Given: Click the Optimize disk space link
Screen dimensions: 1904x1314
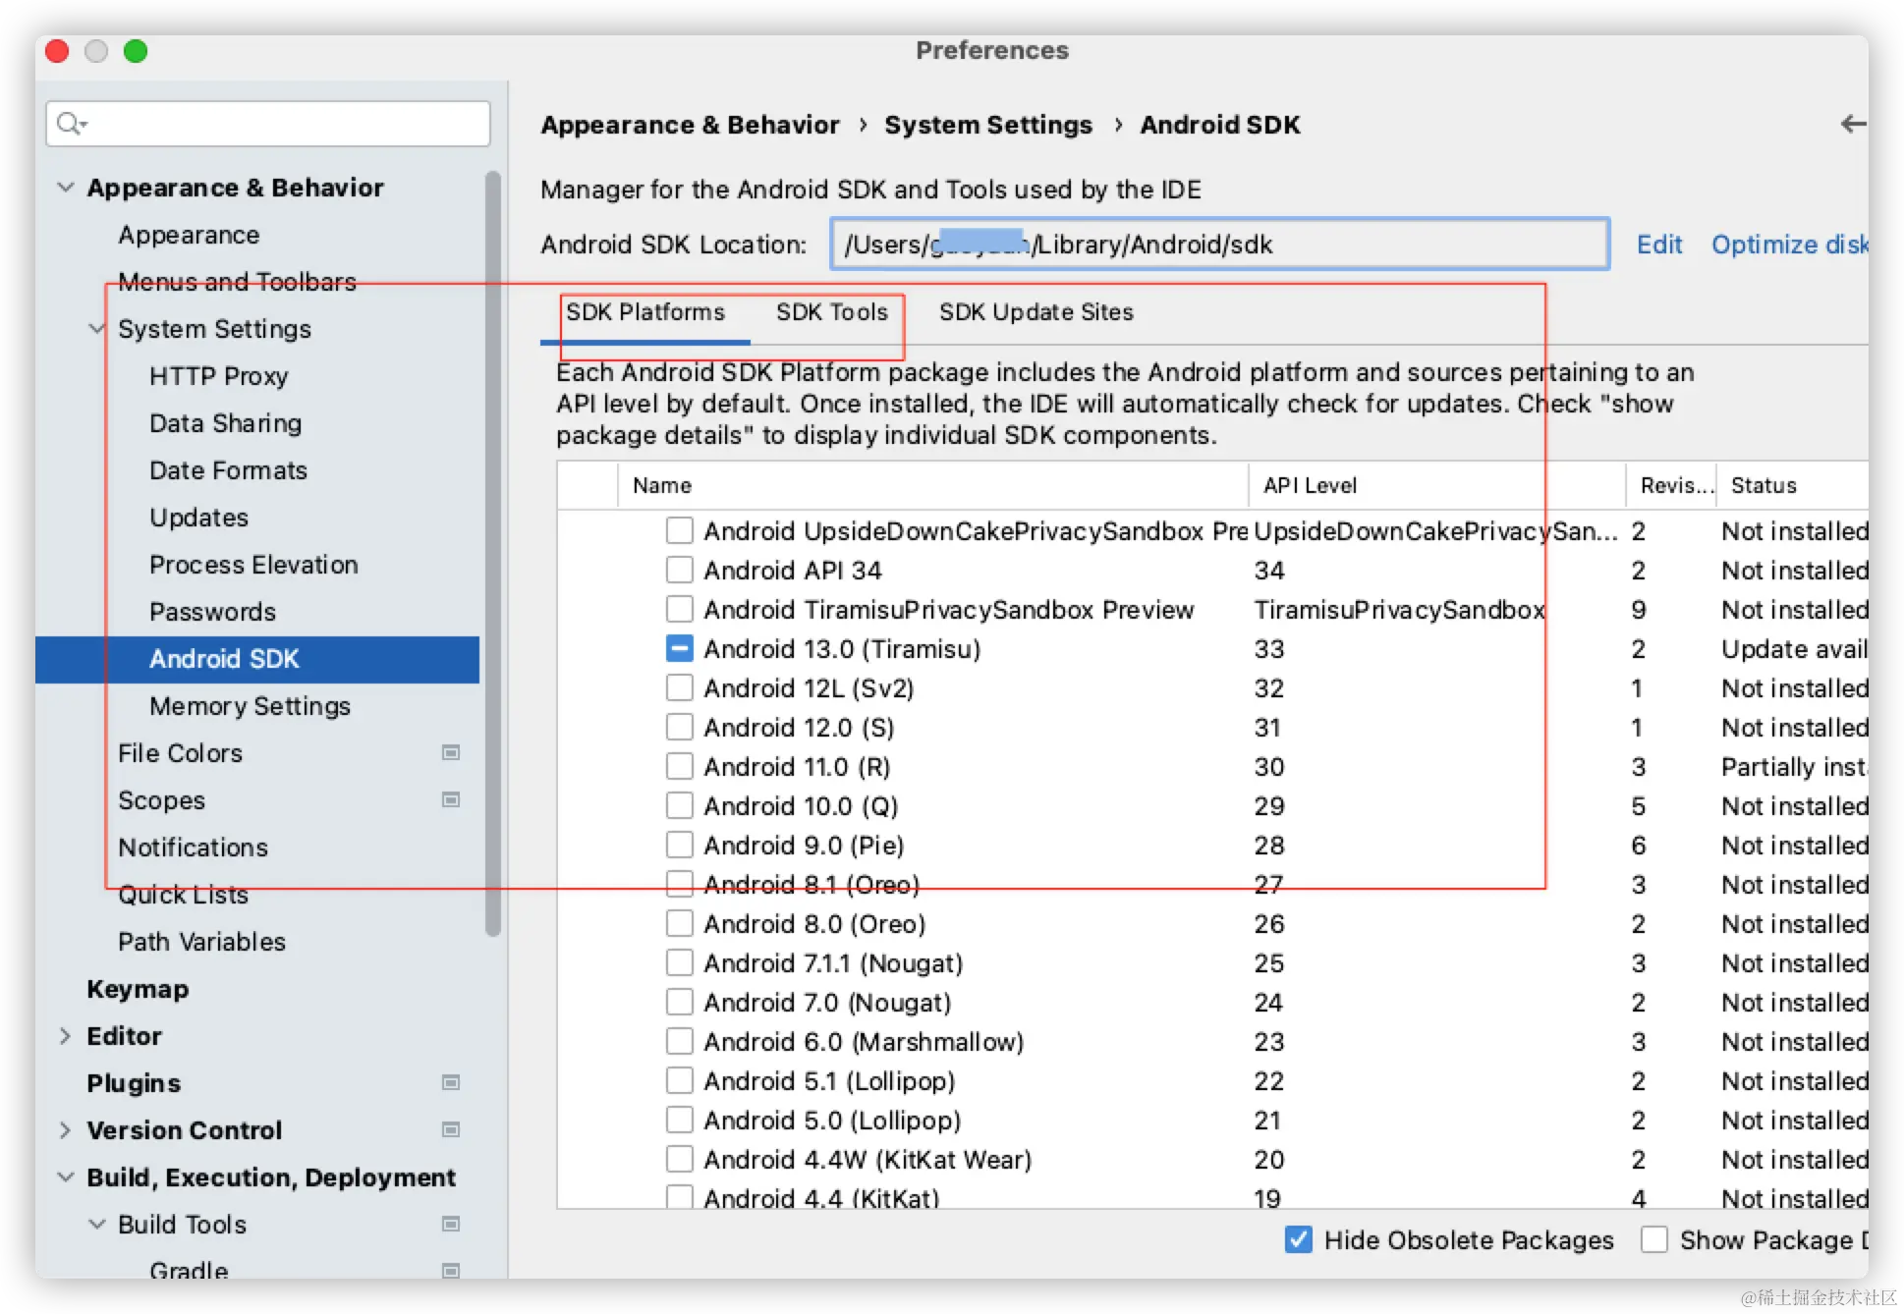Looking at the screenshot, I should click(x=1789, y=245).
